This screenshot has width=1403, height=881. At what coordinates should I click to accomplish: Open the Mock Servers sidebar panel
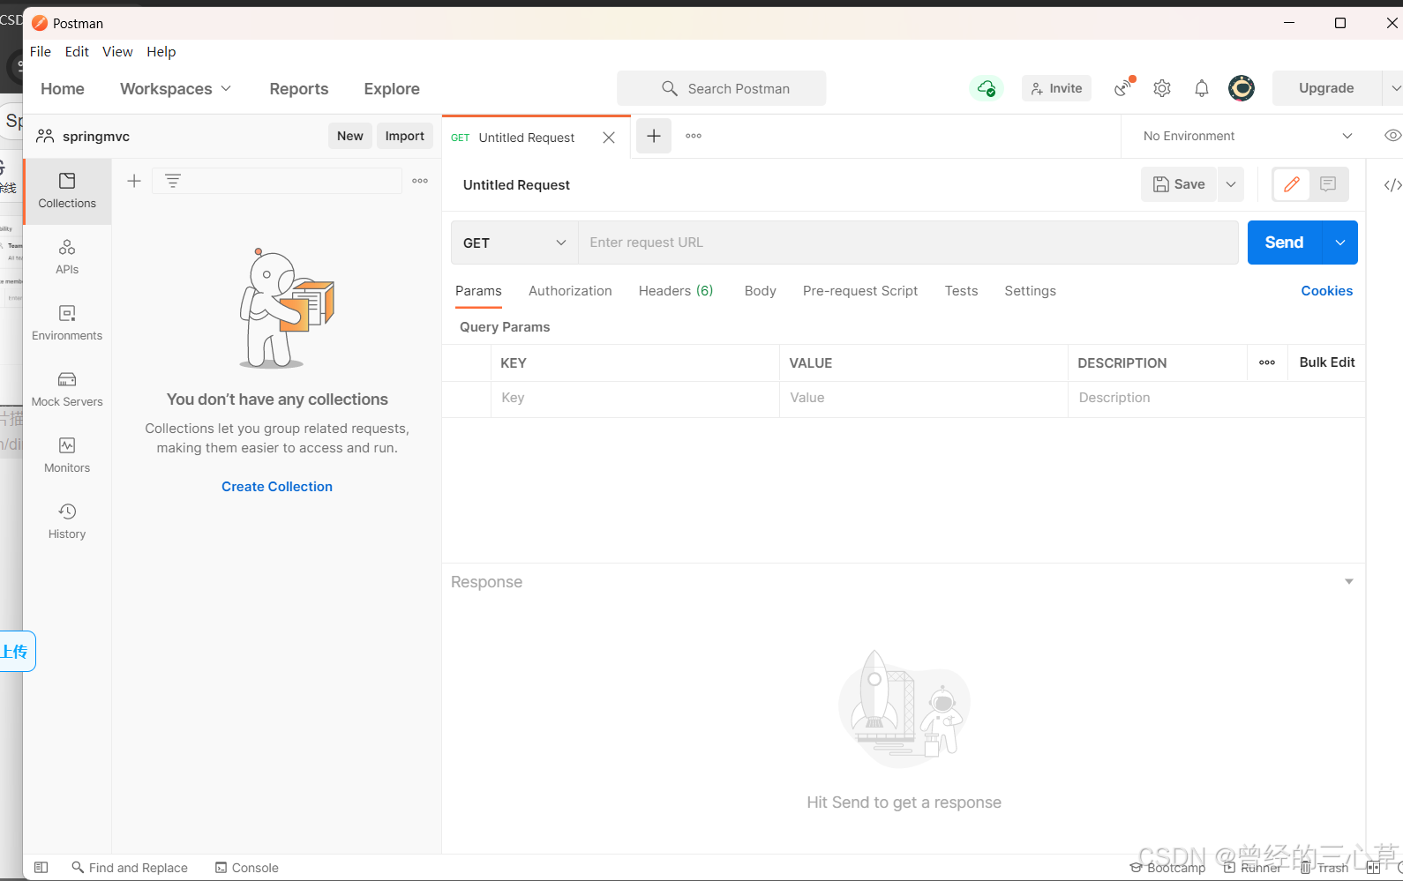(67, 390)
